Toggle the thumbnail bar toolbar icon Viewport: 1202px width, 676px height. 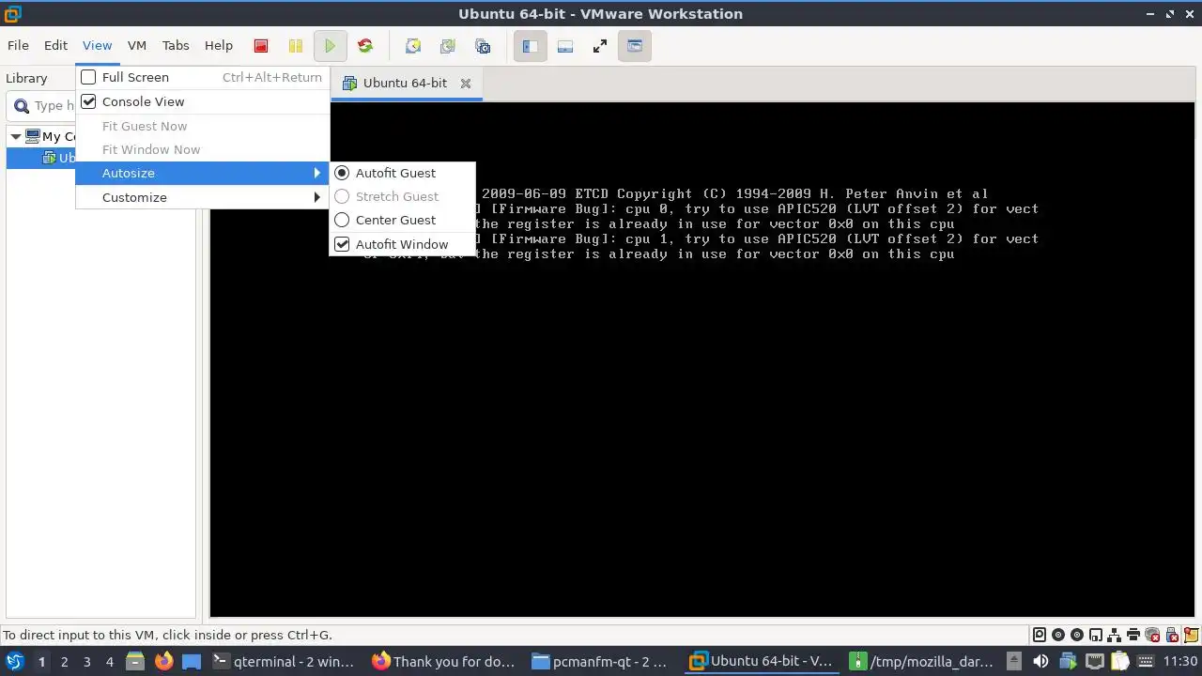click(x=565, y=46)
